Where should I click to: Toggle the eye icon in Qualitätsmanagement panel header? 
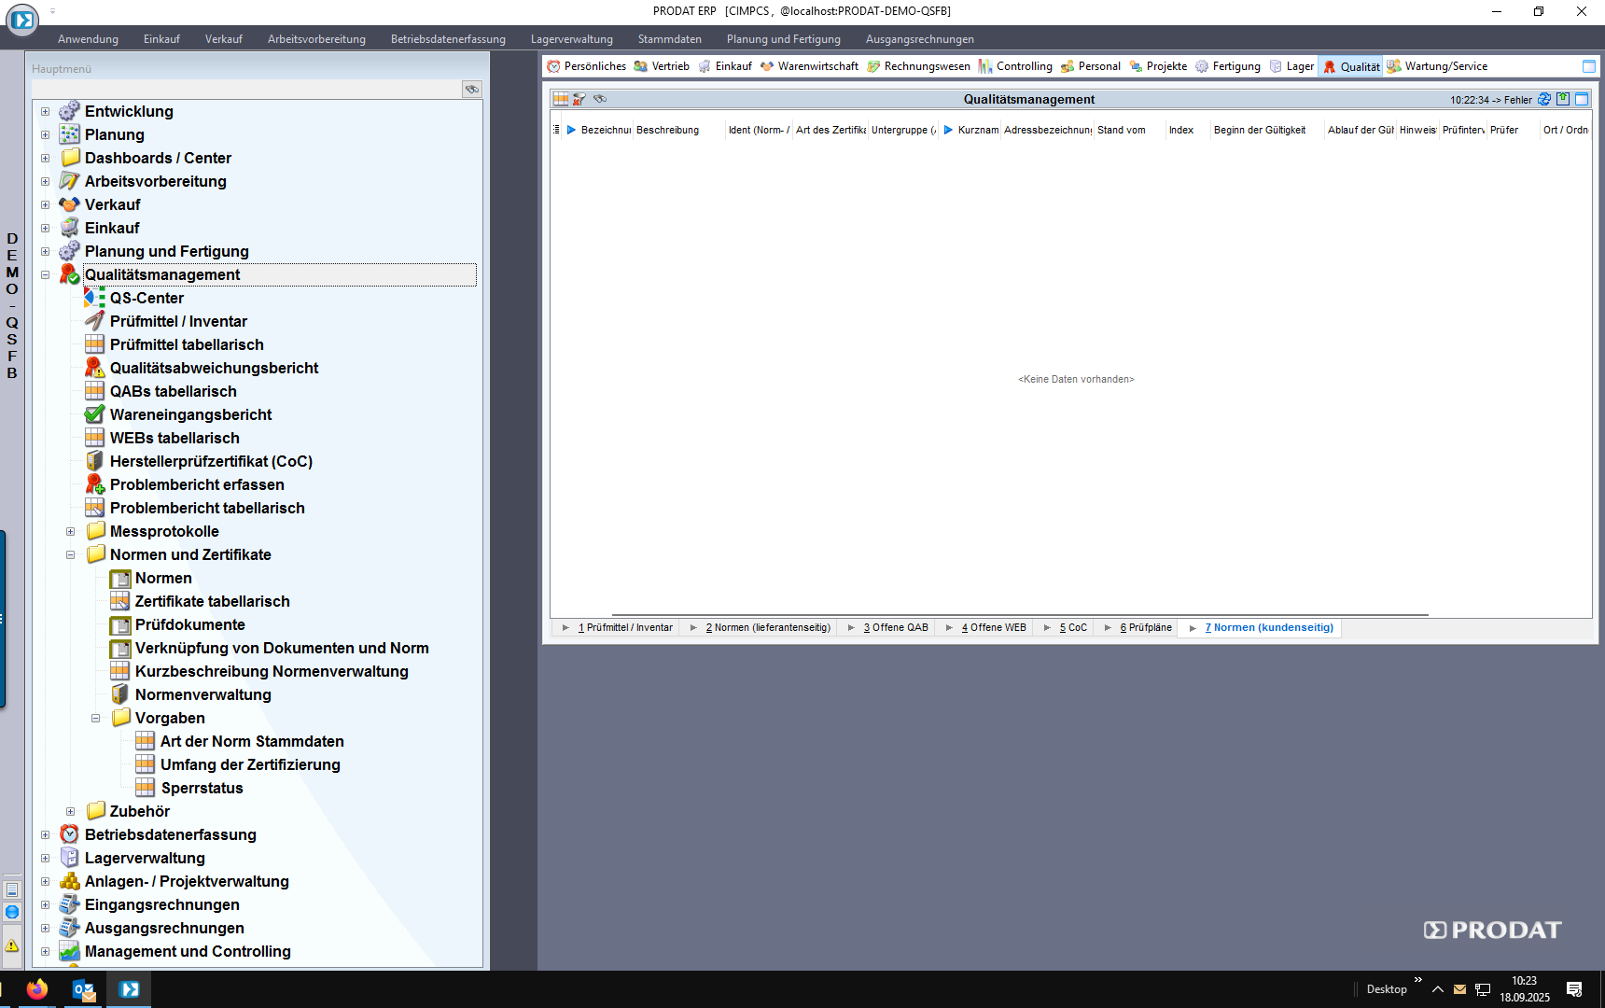click(x=600, y=99)
